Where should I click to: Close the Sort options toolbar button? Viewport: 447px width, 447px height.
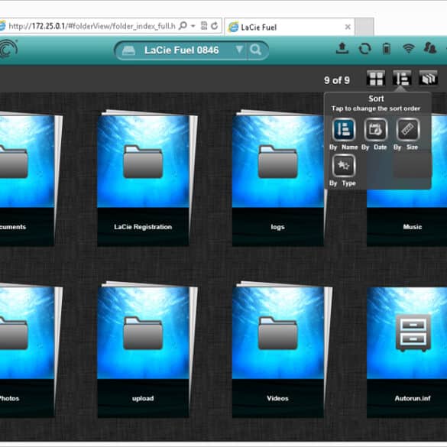pos(402,78)
